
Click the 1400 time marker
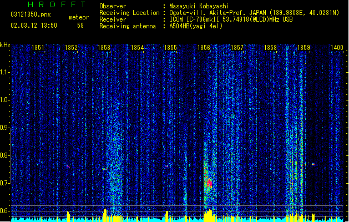[337, 48]
